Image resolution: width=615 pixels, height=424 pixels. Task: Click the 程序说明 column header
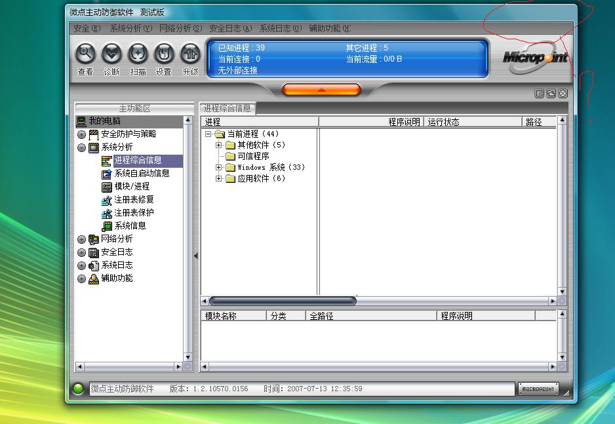(403, 122)
